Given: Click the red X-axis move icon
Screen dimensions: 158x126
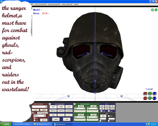Looking at the screenshot, I should [145, 98].
